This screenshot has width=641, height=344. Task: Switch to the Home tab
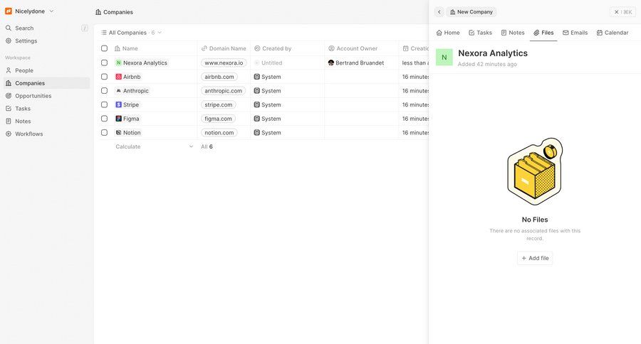[x=448, y=33]
